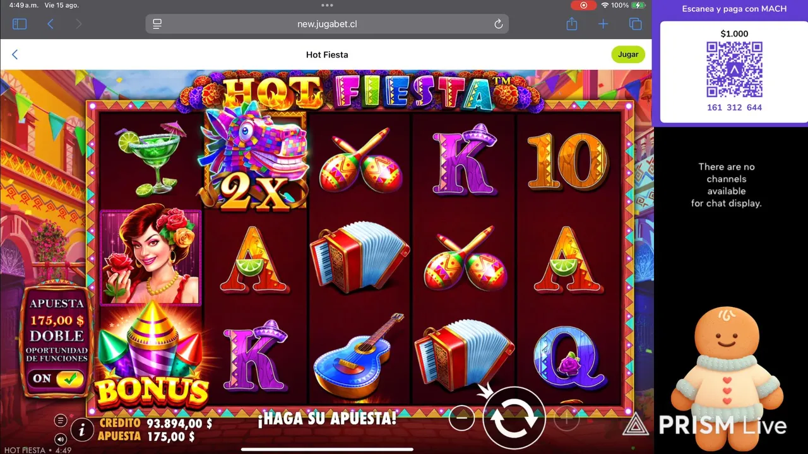Open a new Safari tab
This screenshot has width=808, height=454.
point(603,24)
